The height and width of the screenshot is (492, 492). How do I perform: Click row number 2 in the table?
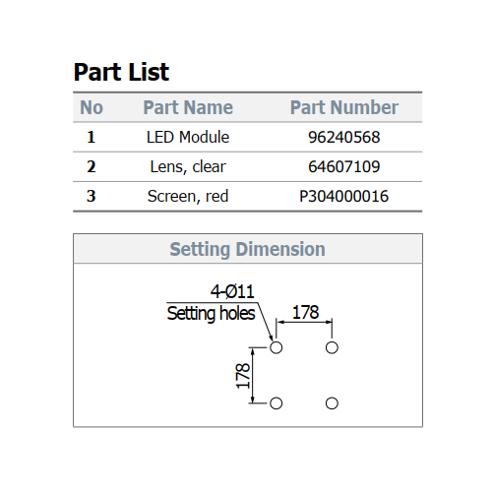92,166
